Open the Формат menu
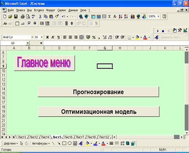The image size is (189, 153). point(51,10)
